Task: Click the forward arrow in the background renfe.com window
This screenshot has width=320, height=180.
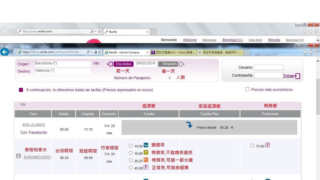Action: pyautogui.click(x=12, y=32)
